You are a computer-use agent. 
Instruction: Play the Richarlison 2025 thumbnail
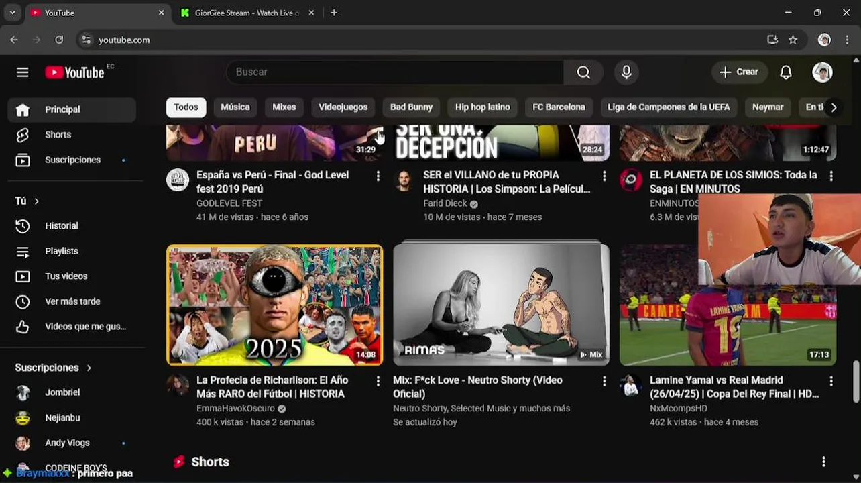point(275,305)
